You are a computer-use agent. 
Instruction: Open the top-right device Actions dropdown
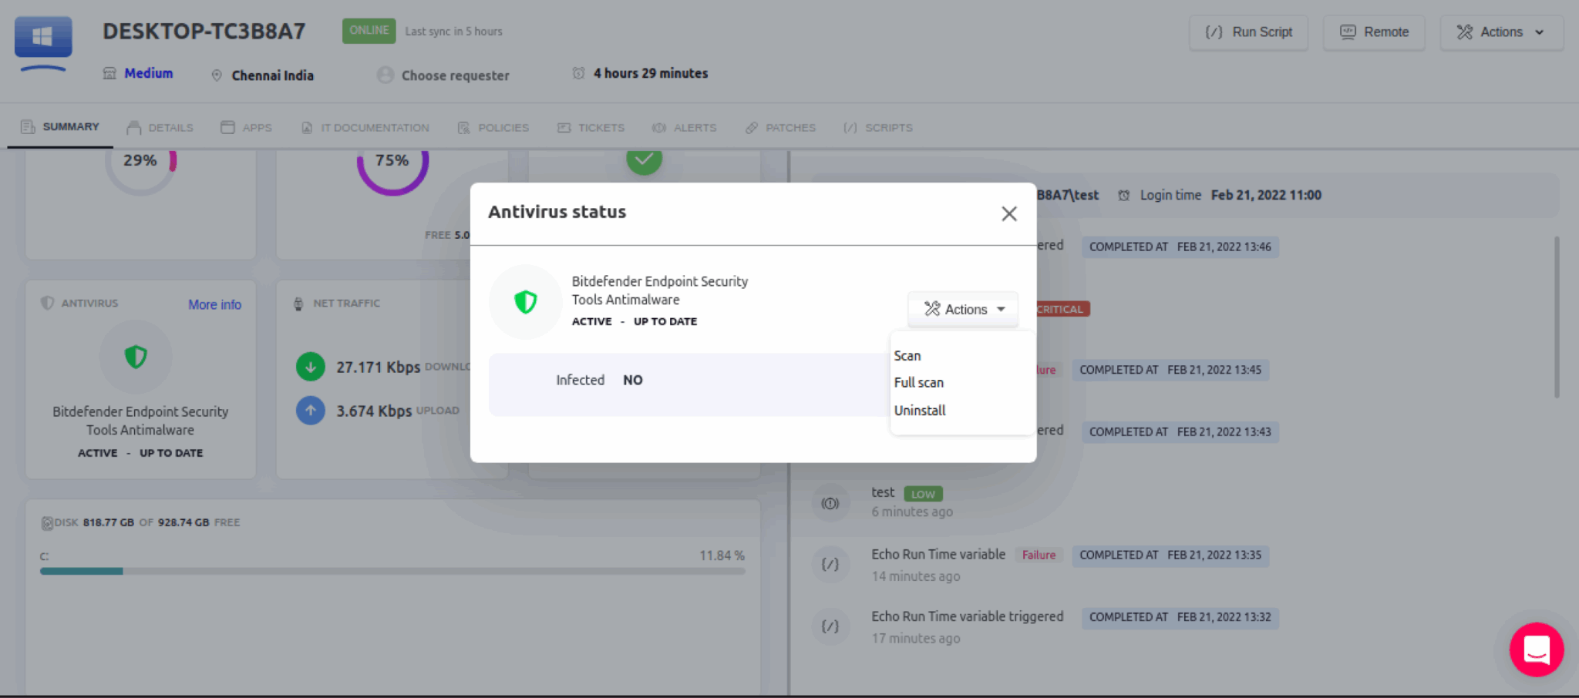tap(1500, 32)
